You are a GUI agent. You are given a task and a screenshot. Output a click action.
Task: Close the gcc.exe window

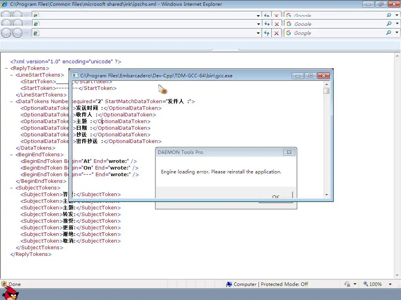tap(323, 76)
